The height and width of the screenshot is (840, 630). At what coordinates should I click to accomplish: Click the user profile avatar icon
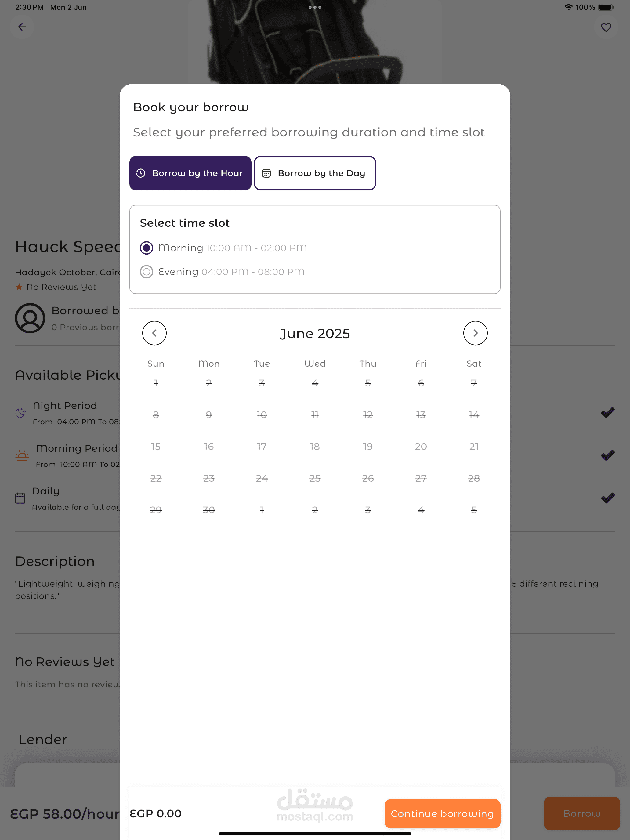(x=30, y=318)
